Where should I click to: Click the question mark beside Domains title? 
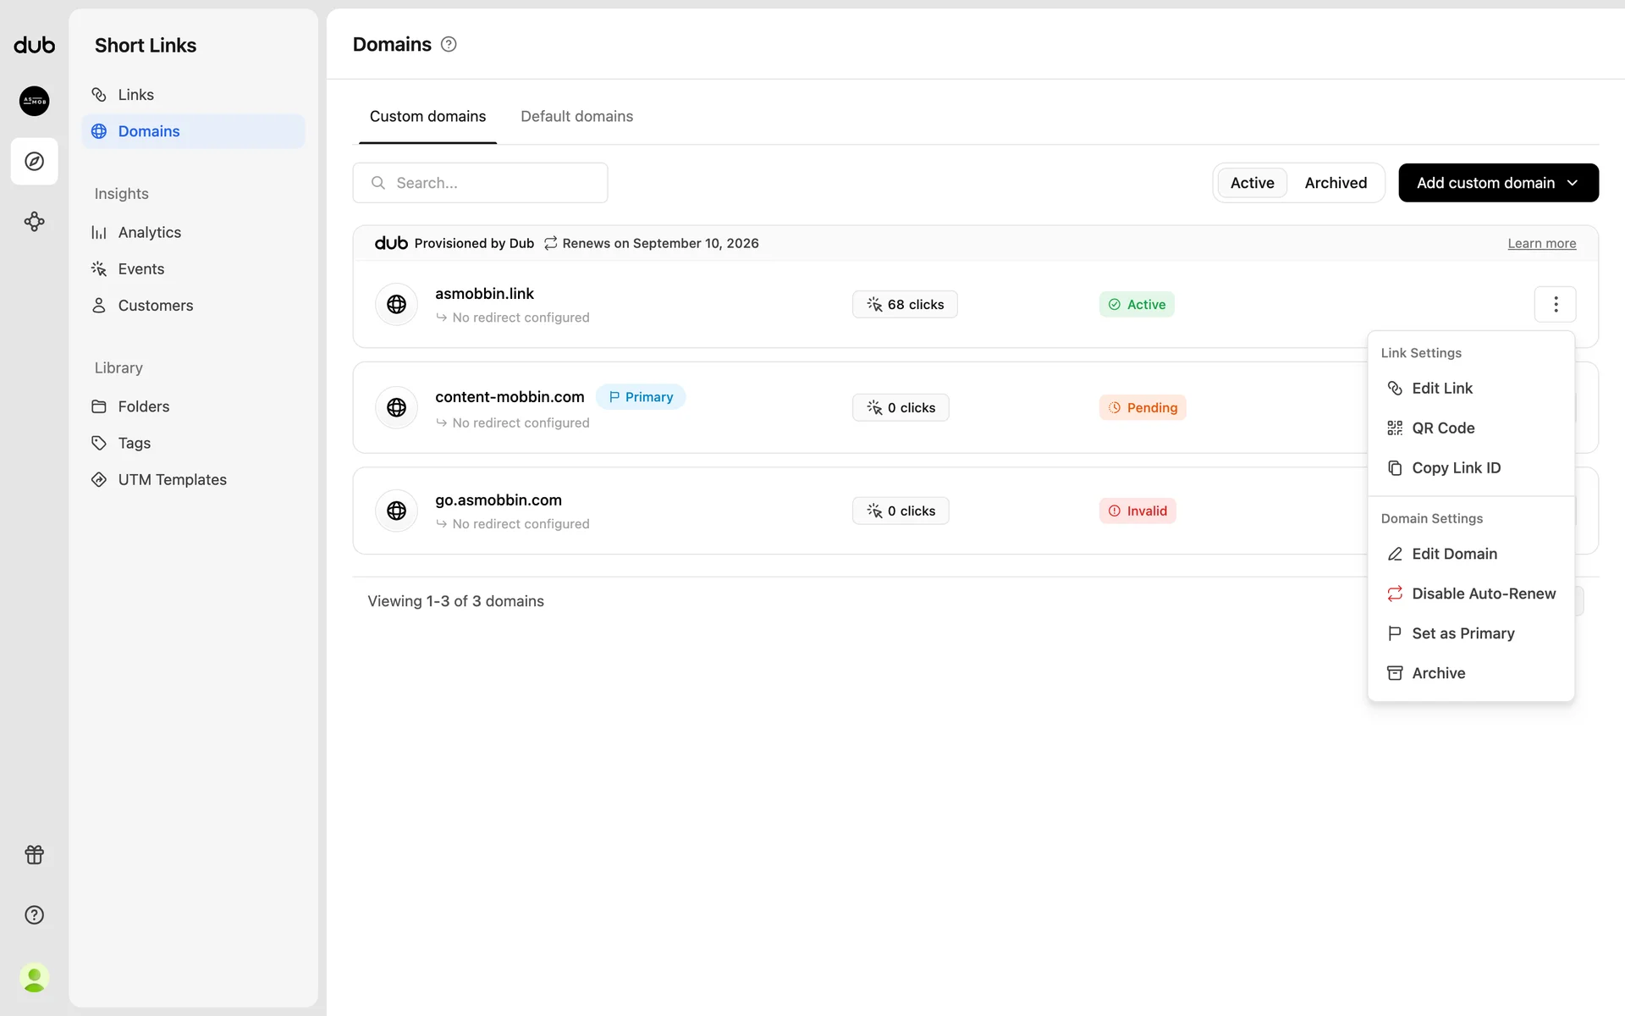[449, 45]
